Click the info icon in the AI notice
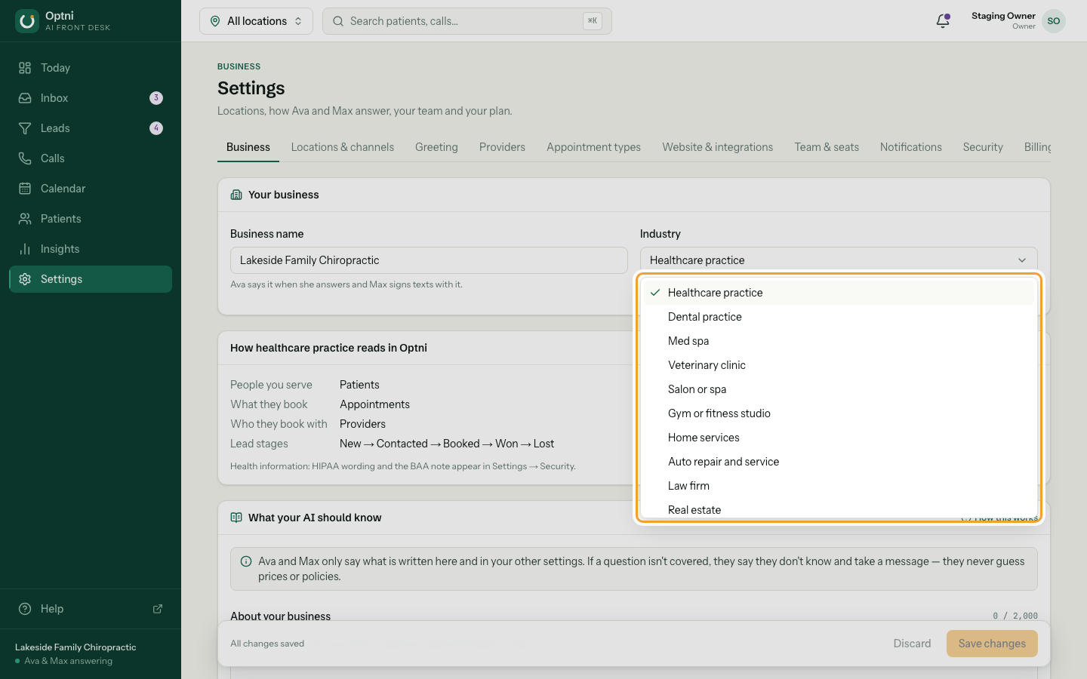The width and height of the screenshot is (1087, 679). (x=246, y=561)
